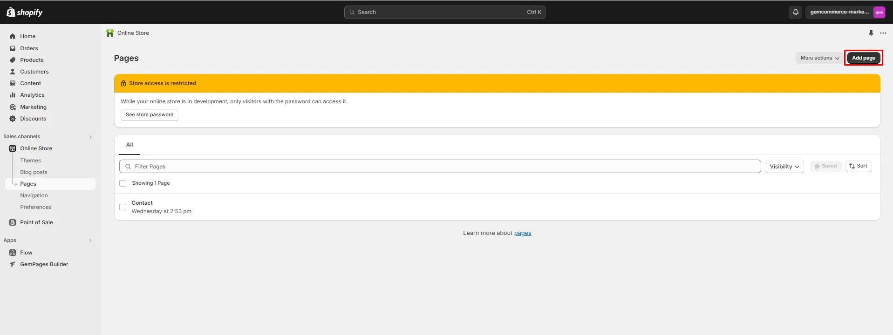The height and width of the screenshot is (335, 893).
Task: Go to Analytics label in sidebar
Action: (x=32, y=95)
